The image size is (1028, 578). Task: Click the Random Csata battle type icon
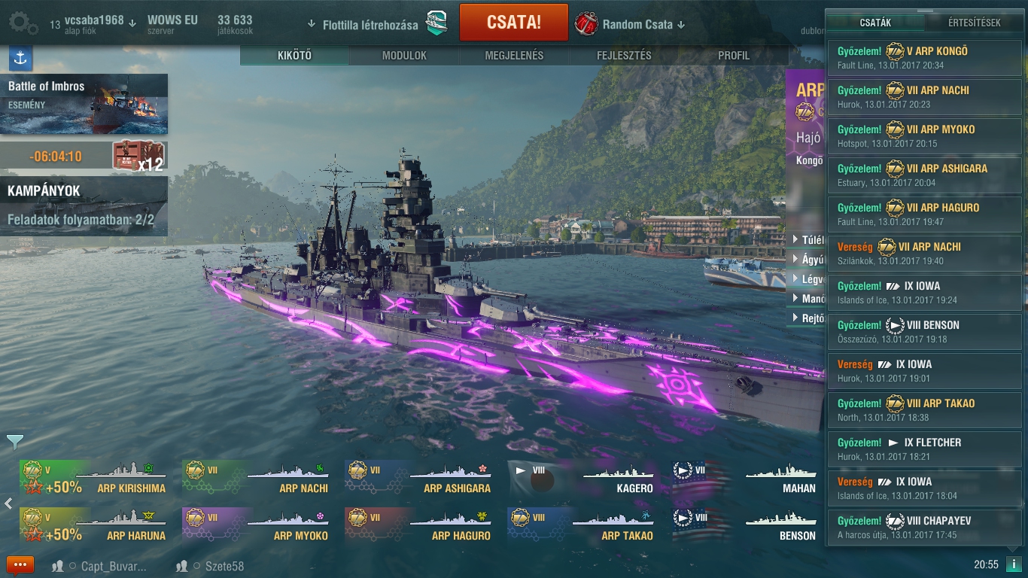tap(586, 24)
